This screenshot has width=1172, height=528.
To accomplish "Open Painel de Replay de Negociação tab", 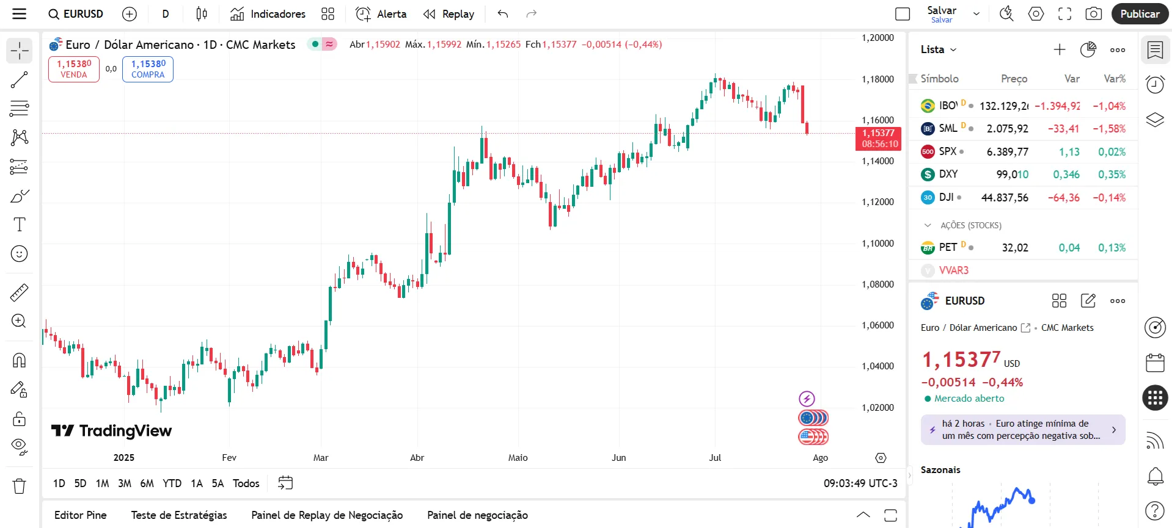I will click(327, 515).
